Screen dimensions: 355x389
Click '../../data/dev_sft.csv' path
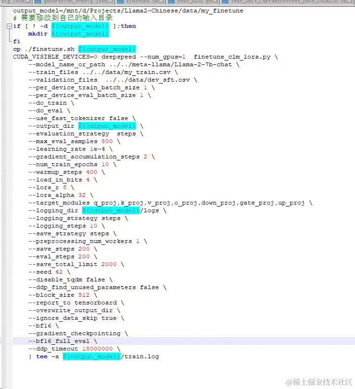click(x=147, y=80)
